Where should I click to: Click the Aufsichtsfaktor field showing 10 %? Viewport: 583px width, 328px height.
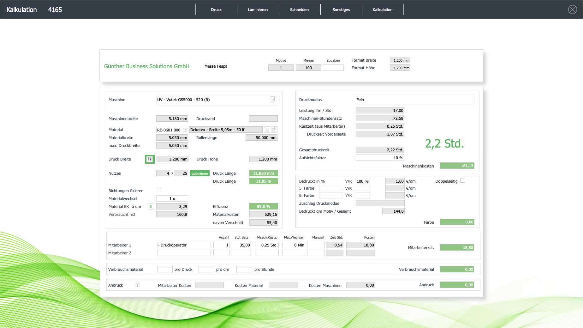click(x=380, y=158)
